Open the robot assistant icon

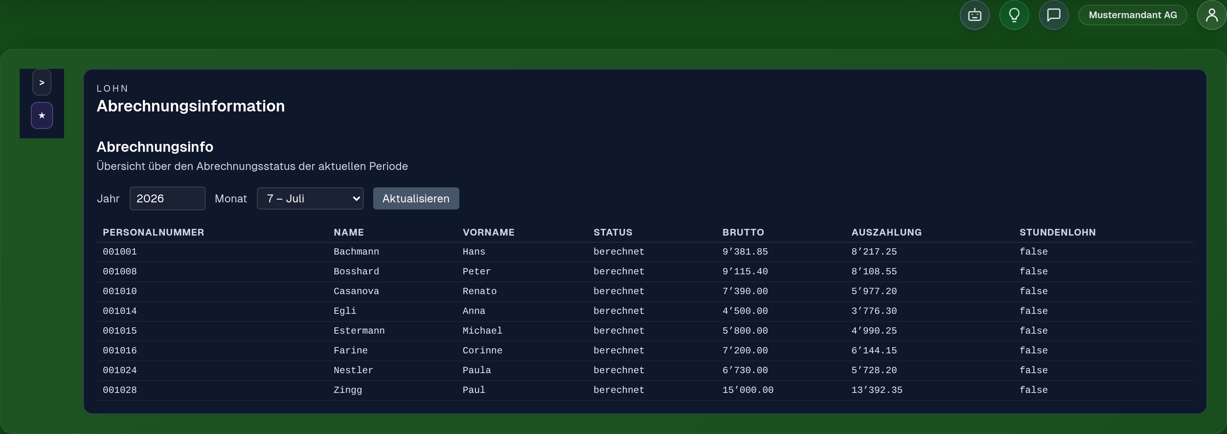point(974,15)
